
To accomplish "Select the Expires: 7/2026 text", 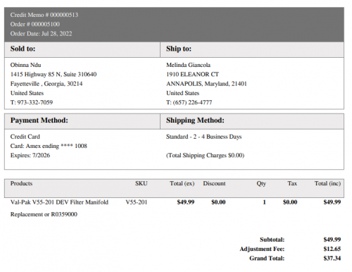I will pyautogui.click(x=30, y=156).
